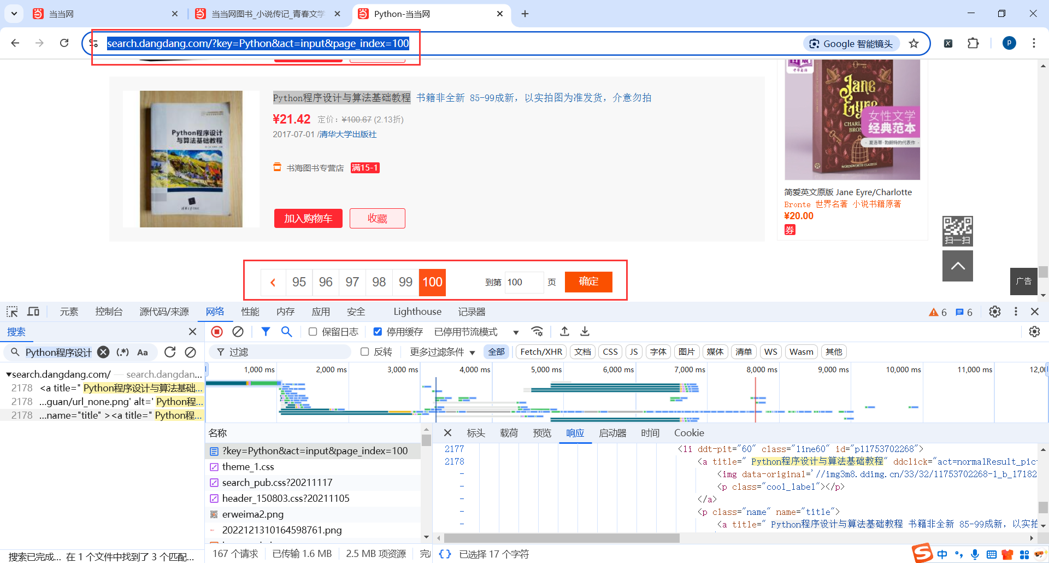
Task: Enable the 保留日志 checkbox
Action: coord(313,332)
